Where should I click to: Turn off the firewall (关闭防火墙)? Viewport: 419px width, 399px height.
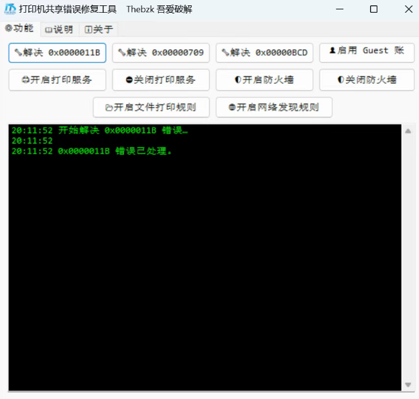(x=367, y=80)
